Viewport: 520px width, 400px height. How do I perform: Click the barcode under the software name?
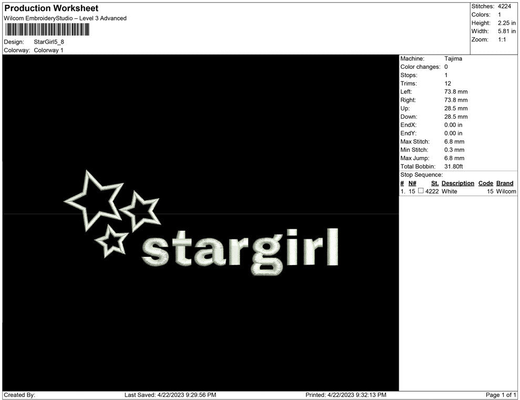point(47,29)
